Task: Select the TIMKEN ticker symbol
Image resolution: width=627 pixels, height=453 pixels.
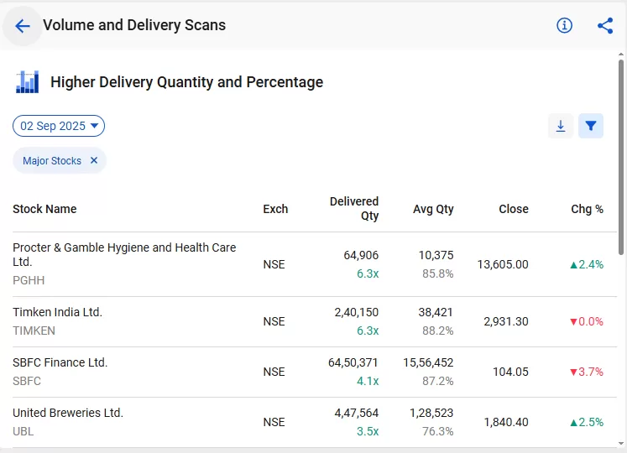Action: 34,331
